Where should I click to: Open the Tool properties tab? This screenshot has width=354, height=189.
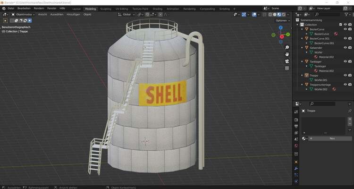296,112
